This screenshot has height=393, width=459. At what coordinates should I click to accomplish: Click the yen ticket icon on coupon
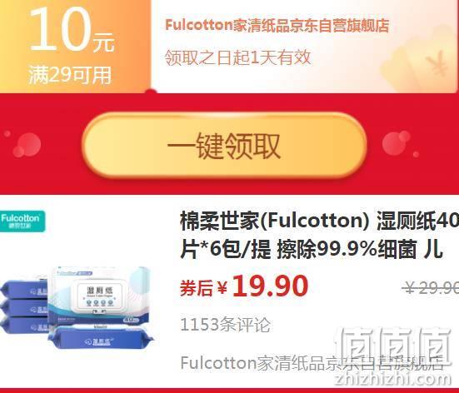point(437,62)
